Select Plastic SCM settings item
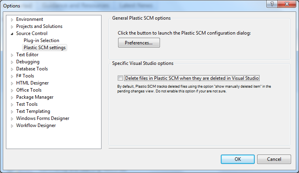Screen dimensions: 299x173 [x=45, y=48]
